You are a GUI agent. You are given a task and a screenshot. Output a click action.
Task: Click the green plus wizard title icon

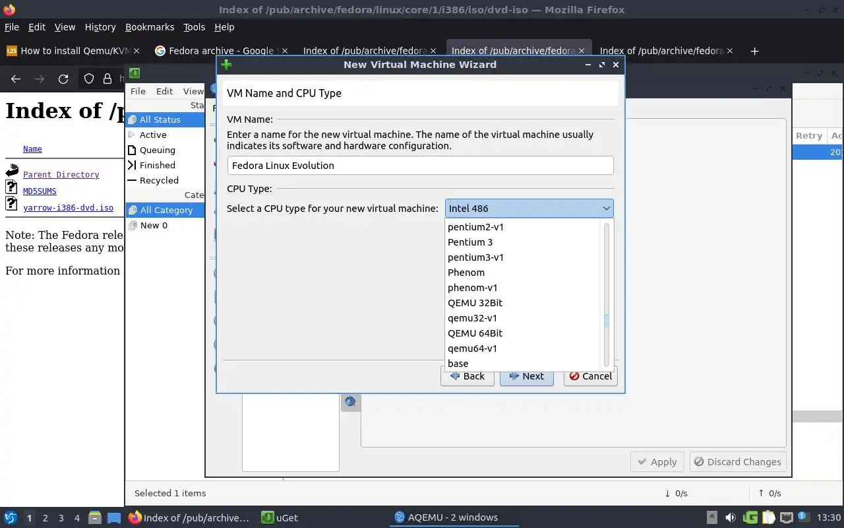tap(226, 65)
